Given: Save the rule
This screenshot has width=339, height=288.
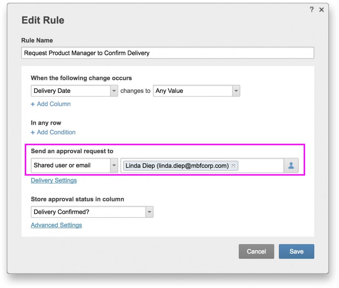Looking at the screenshot, I should pos(296,251).
